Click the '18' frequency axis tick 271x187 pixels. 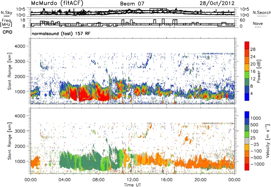pyautogui.click(x=23, y=20)
